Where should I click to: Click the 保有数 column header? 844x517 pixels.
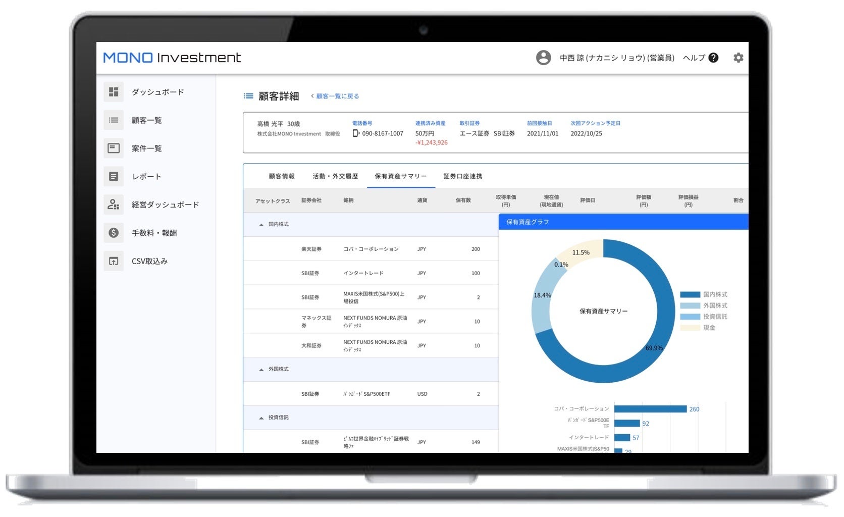(x=463, y=200)
